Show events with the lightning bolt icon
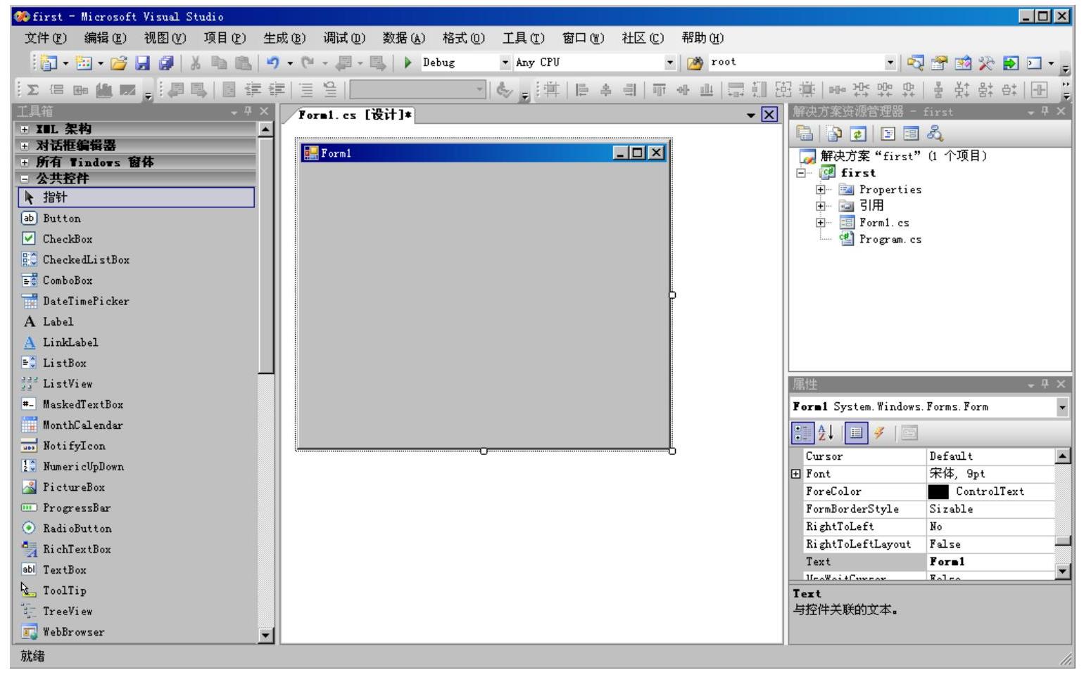 click(879, 433)
